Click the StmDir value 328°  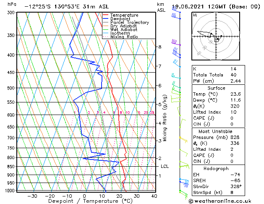click(x=236, y=186)
